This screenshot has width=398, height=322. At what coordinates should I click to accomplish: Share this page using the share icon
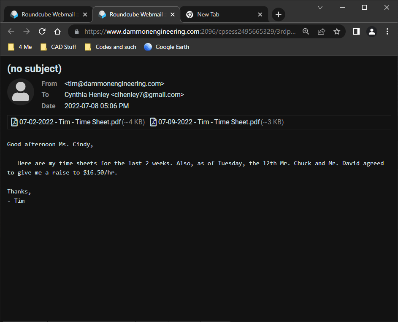point(321,32)
